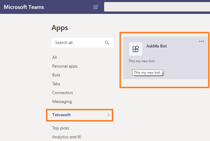The image size is (210, 141).
Task: Select the All category
Action: coord(55,57)
